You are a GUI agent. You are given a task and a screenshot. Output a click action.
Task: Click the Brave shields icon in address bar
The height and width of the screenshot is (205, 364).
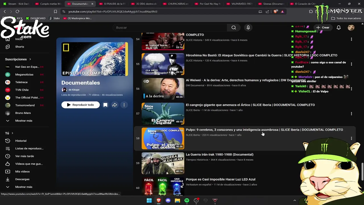(x=275, y=11)
